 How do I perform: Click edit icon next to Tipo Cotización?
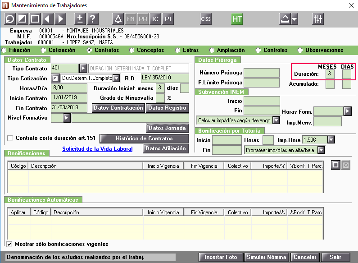click(55, 78)
